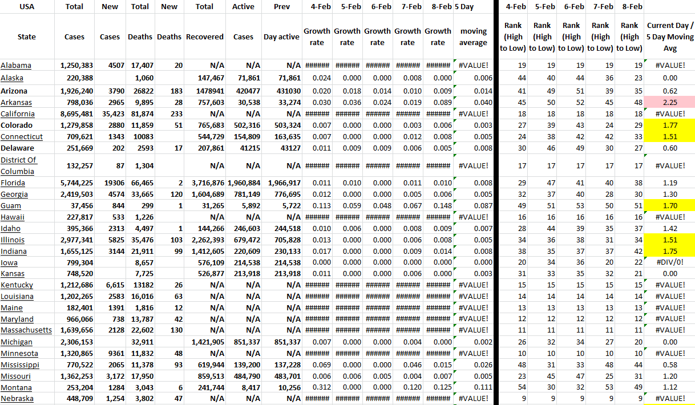Image resolution: width=695 pixels, height=405 pixels.
Task: Open the Massachusetts state link
Action: tap(26, 330)
